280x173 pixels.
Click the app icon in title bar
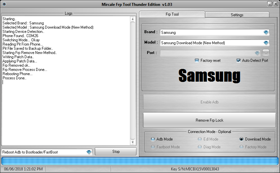point(4,4)
